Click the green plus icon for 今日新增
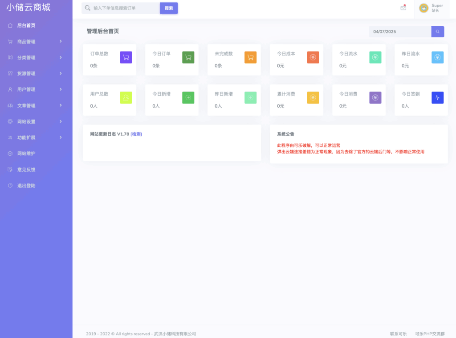Screen dimensions: 456x338 (x=188, y=98)
